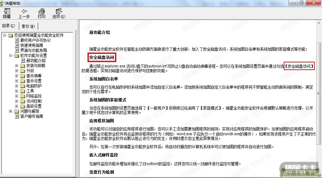Expand the 查杀设置 tree node

click(x=17, y=81)
